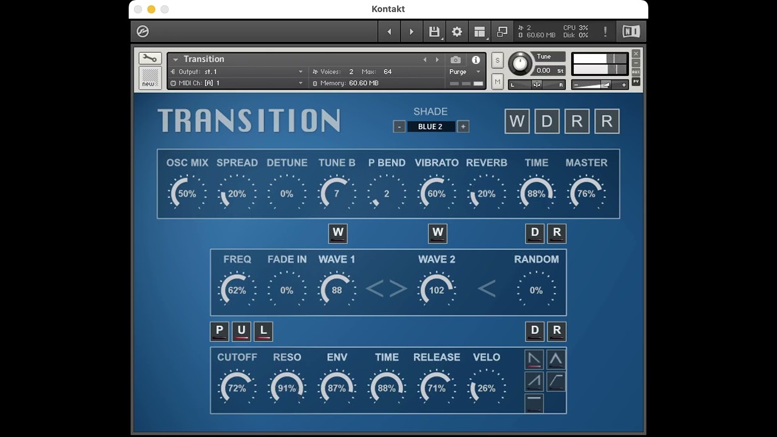Image resolution: width=777 pixels, height=437 pixels.
Task: Click the double arrow between waves
Action: tap(387, 290)
